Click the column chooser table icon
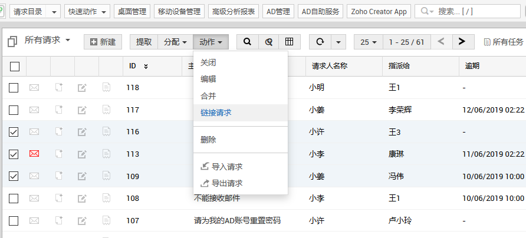This screenshot has height=238, width=526. coord(289,42)
